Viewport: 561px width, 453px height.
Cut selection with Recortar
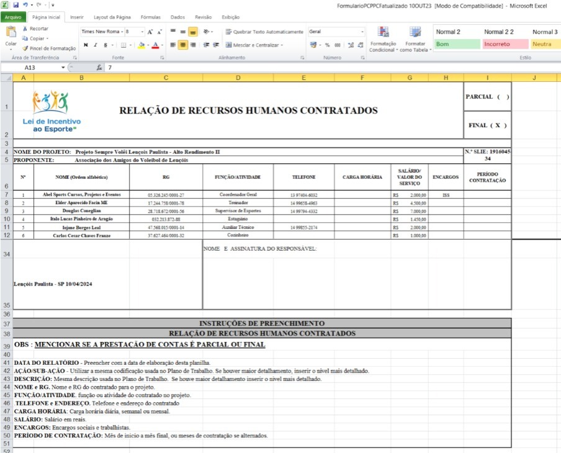tap(35, 29)
